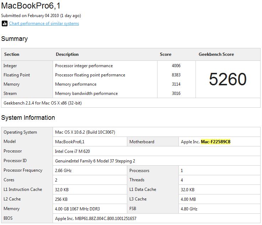Click the Section column header
262x225 pixels.
(x=12, y=54)
